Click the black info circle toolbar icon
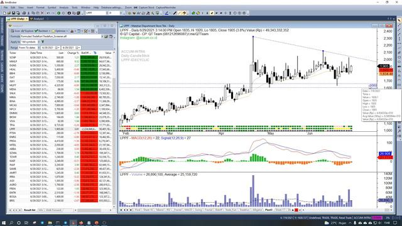 point(69,13)
